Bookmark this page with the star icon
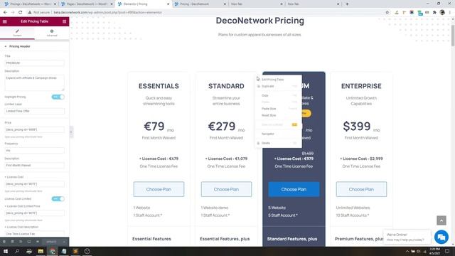This screenshot has height=256, width=455. [x=387, y=13]
